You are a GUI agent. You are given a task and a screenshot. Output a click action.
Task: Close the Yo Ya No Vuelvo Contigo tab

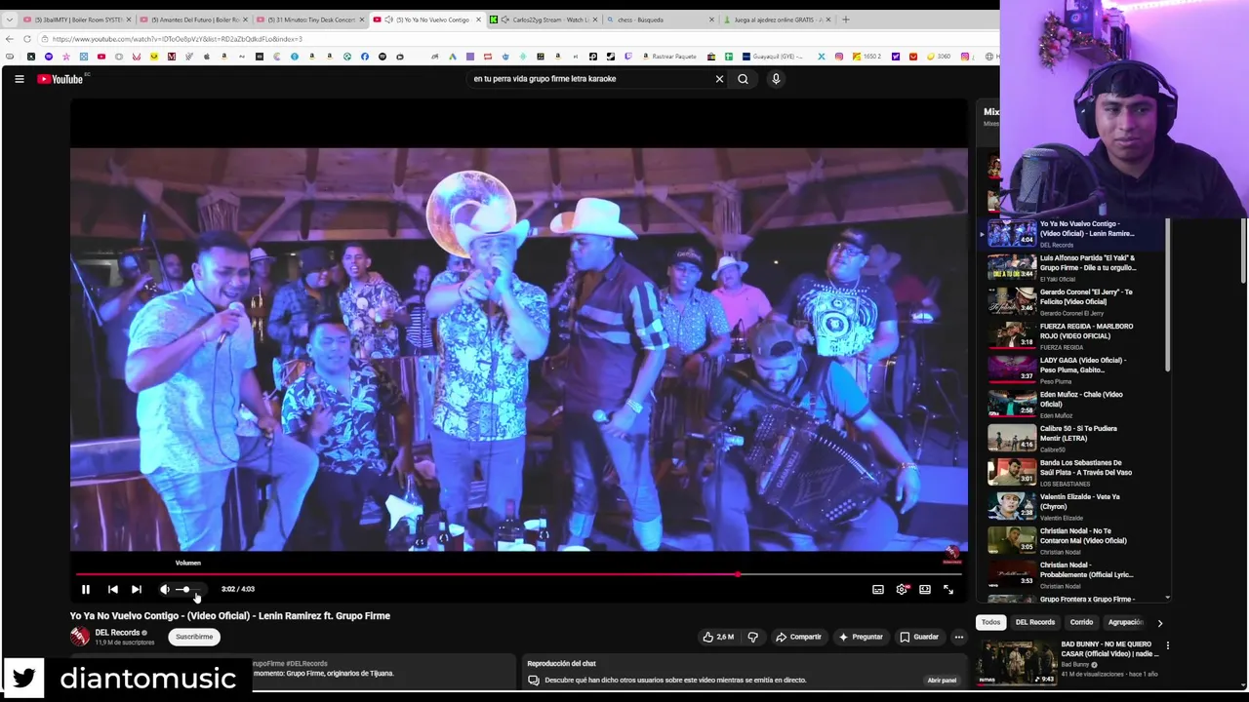point(478,19)
